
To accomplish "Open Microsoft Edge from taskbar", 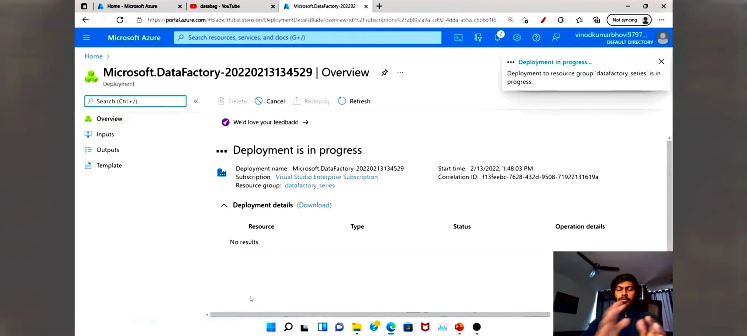I will [x=391, y=327].
